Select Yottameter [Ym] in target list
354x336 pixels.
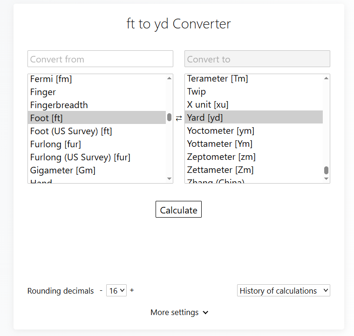[220, 144]
